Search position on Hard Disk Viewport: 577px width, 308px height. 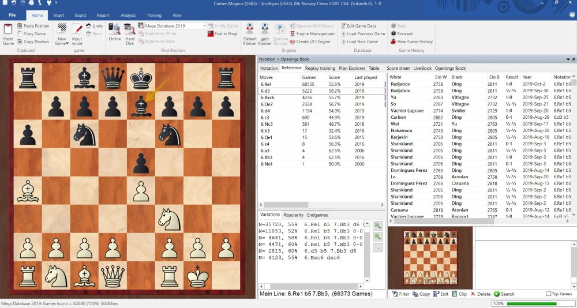pos(130,33)
